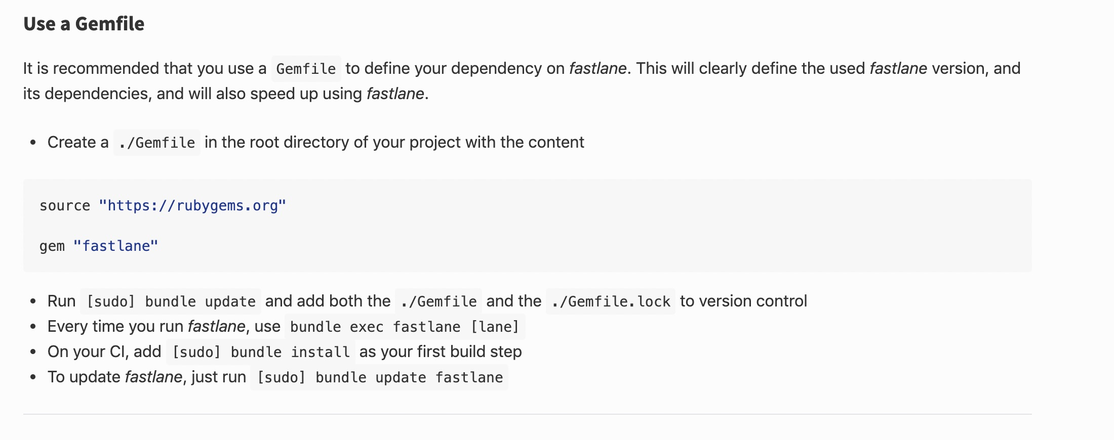Click 'as your first build step' text
The width and height of the screenshot is (1114, 440).
click(441, 351)
